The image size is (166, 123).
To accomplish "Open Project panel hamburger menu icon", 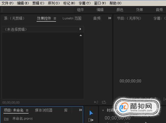I will tap(27, 110).
